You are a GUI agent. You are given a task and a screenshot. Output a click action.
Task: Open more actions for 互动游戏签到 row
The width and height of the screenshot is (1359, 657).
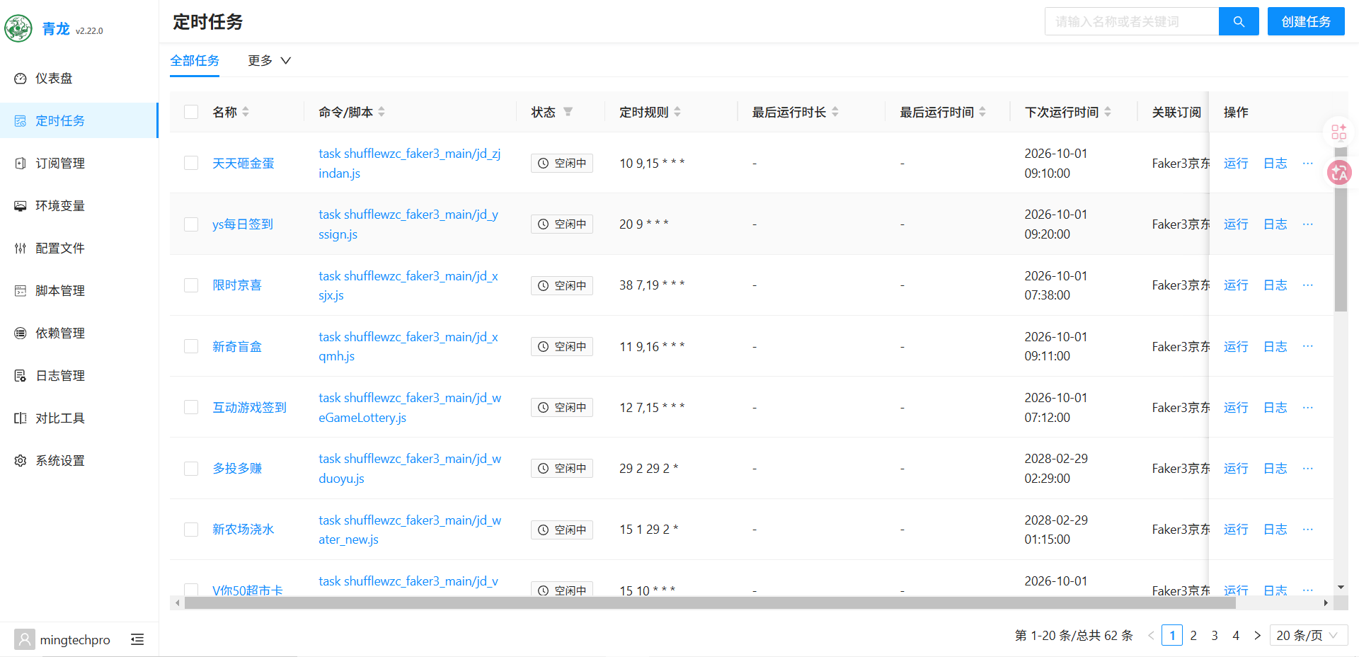pyautogui.click(x=1307, y=408)
